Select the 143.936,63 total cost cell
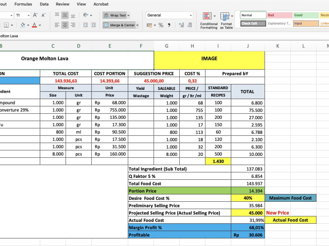The height and width of the screenshot is (246, 329). tap(66, 81)
